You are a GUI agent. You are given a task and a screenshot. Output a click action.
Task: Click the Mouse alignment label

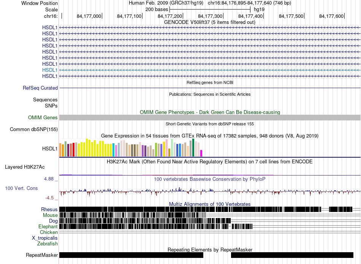point(50,215)
